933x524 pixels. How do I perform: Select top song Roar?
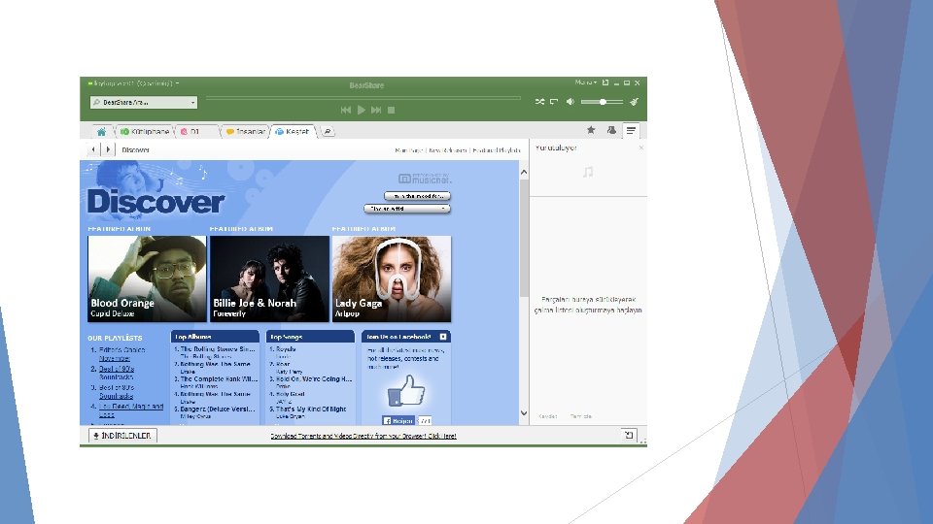click(283, 364)
